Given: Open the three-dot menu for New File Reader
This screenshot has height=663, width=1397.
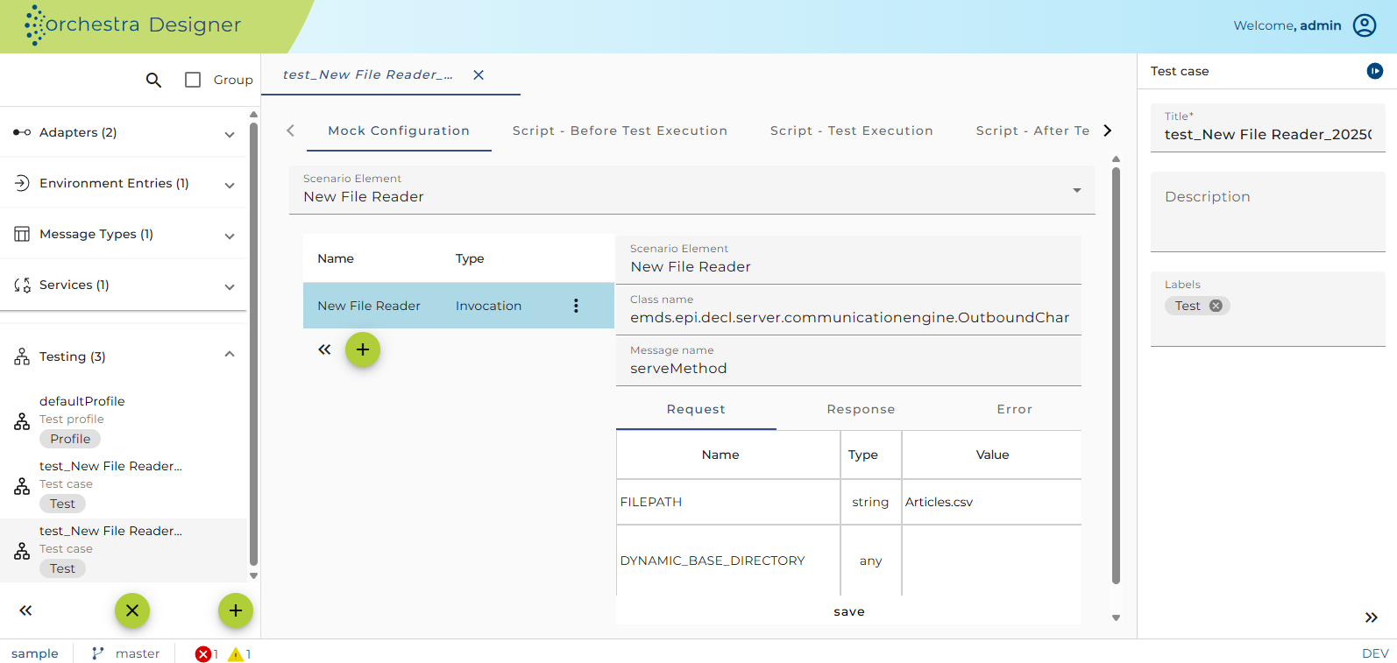Looking at the screenshot, I should (x=576, y=306).
